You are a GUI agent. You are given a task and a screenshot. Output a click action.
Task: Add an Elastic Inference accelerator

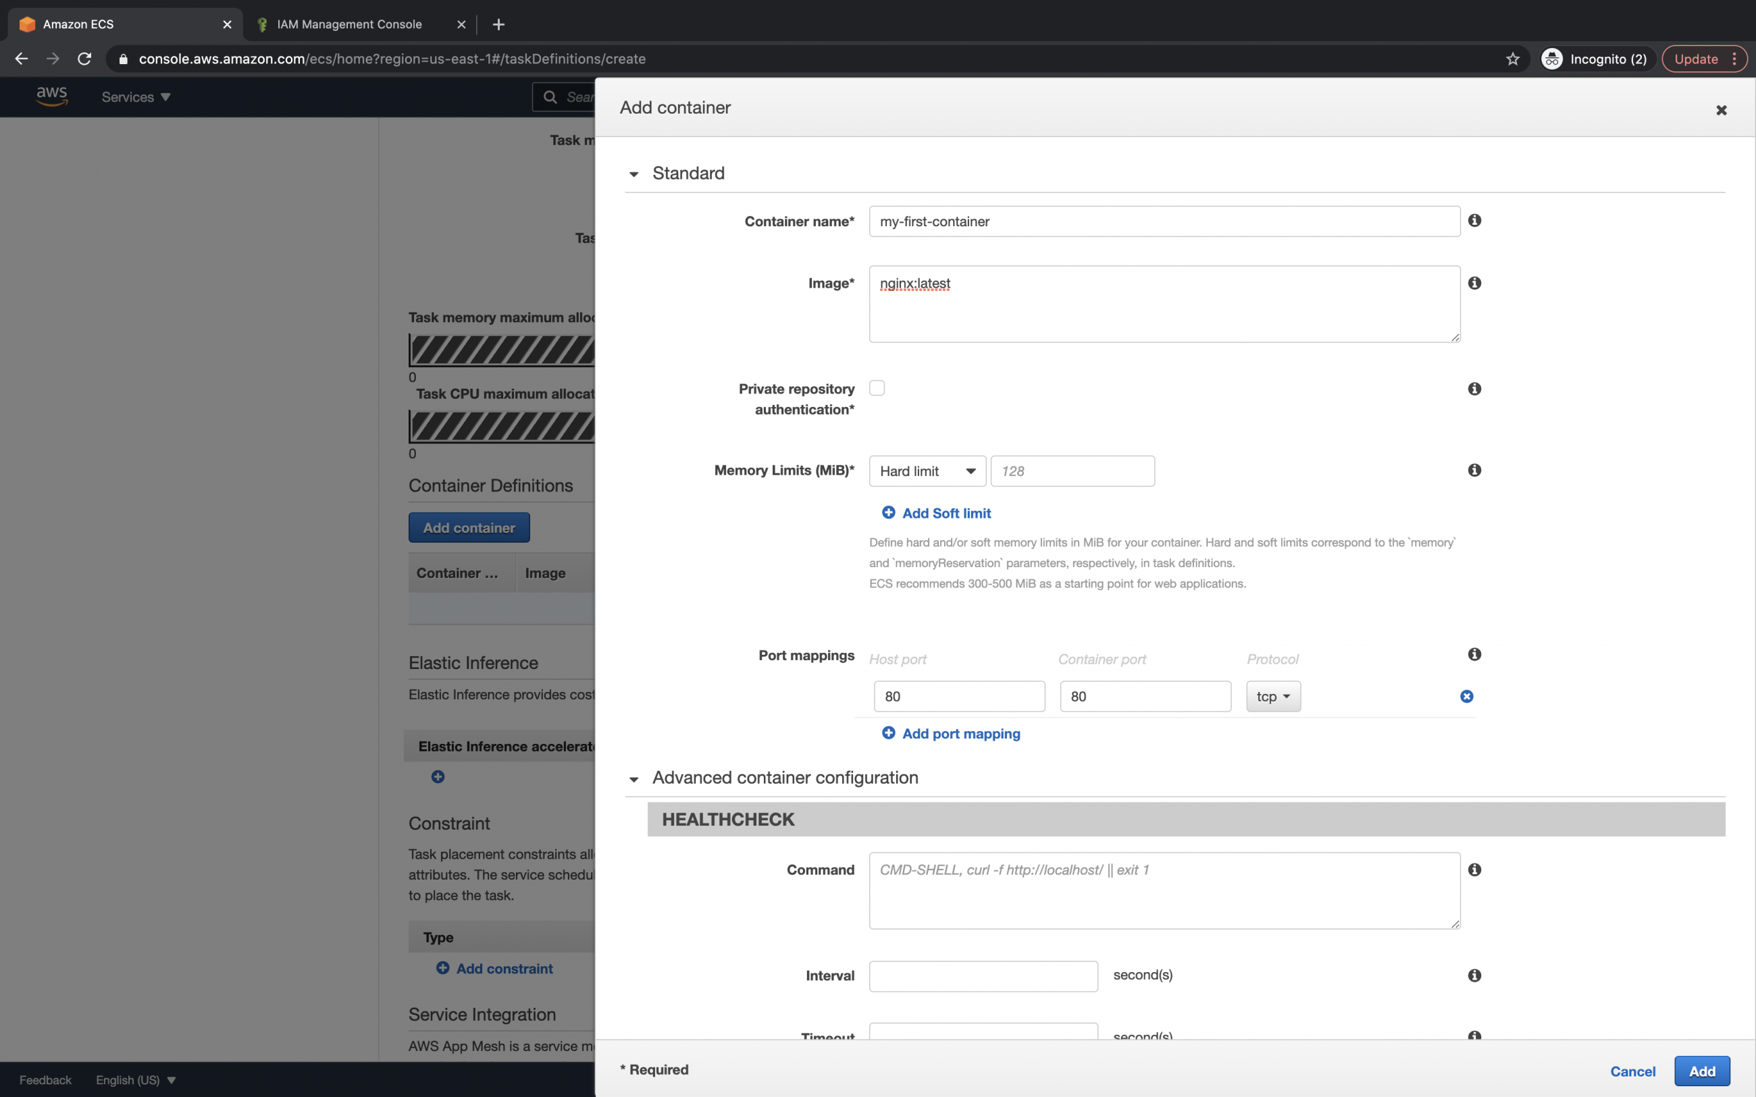438,776
